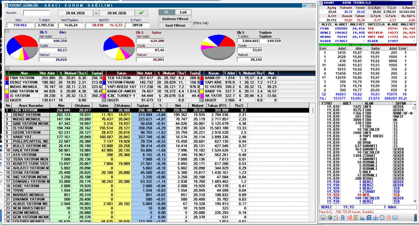Select the yellow swatch beside QNB YATIRIM M
Screen dimensions: 419x226
pyautogui.click(x=7, y=92)
